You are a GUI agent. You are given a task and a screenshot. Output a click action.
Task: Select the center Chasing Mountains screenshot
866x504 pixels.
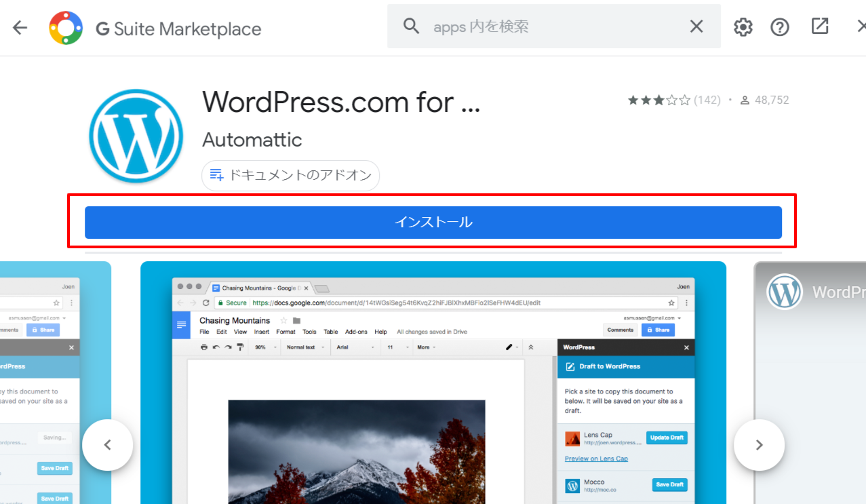(433, 383)
